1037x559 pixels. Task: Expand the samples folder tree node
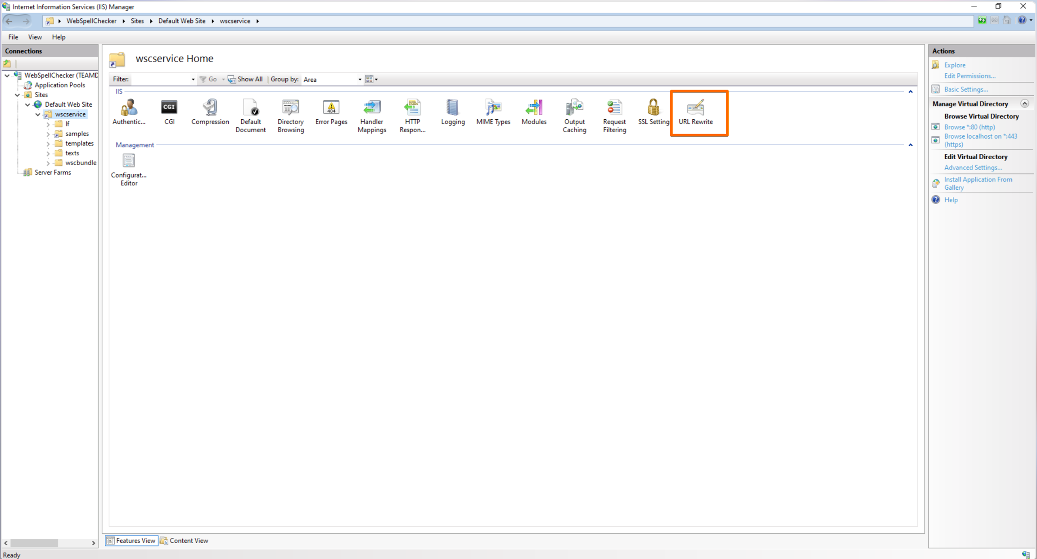(x=48, y=134)
